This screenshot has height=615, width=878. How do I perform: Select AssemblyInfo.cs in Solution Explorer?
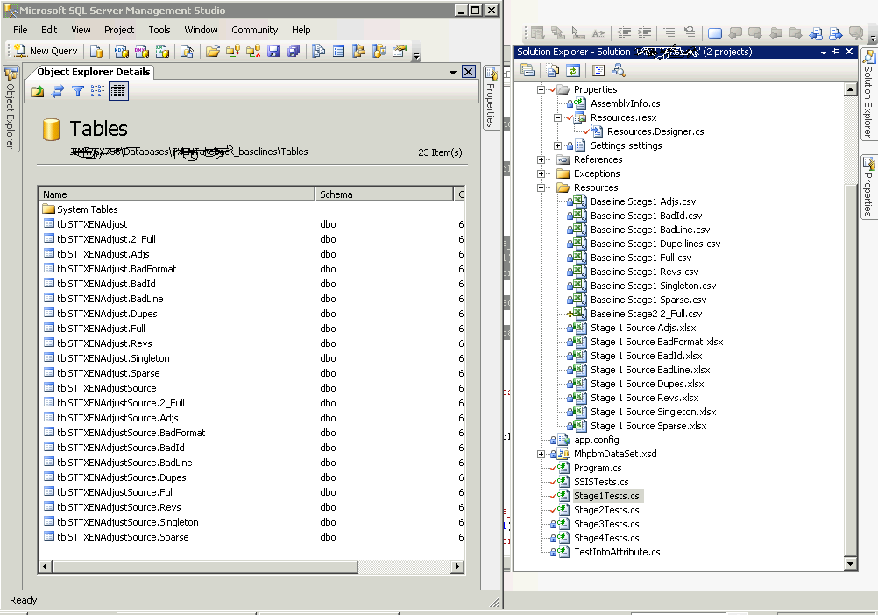[625, 103]
